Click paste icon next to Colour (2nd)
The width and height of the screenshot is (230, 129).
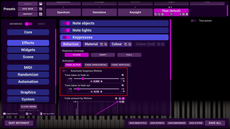[163, 44]
